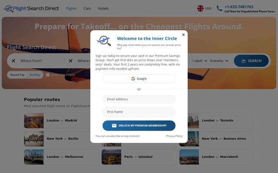
Task: Call the +1-833-7481763 number link
Action: click(x=239, y=7)
